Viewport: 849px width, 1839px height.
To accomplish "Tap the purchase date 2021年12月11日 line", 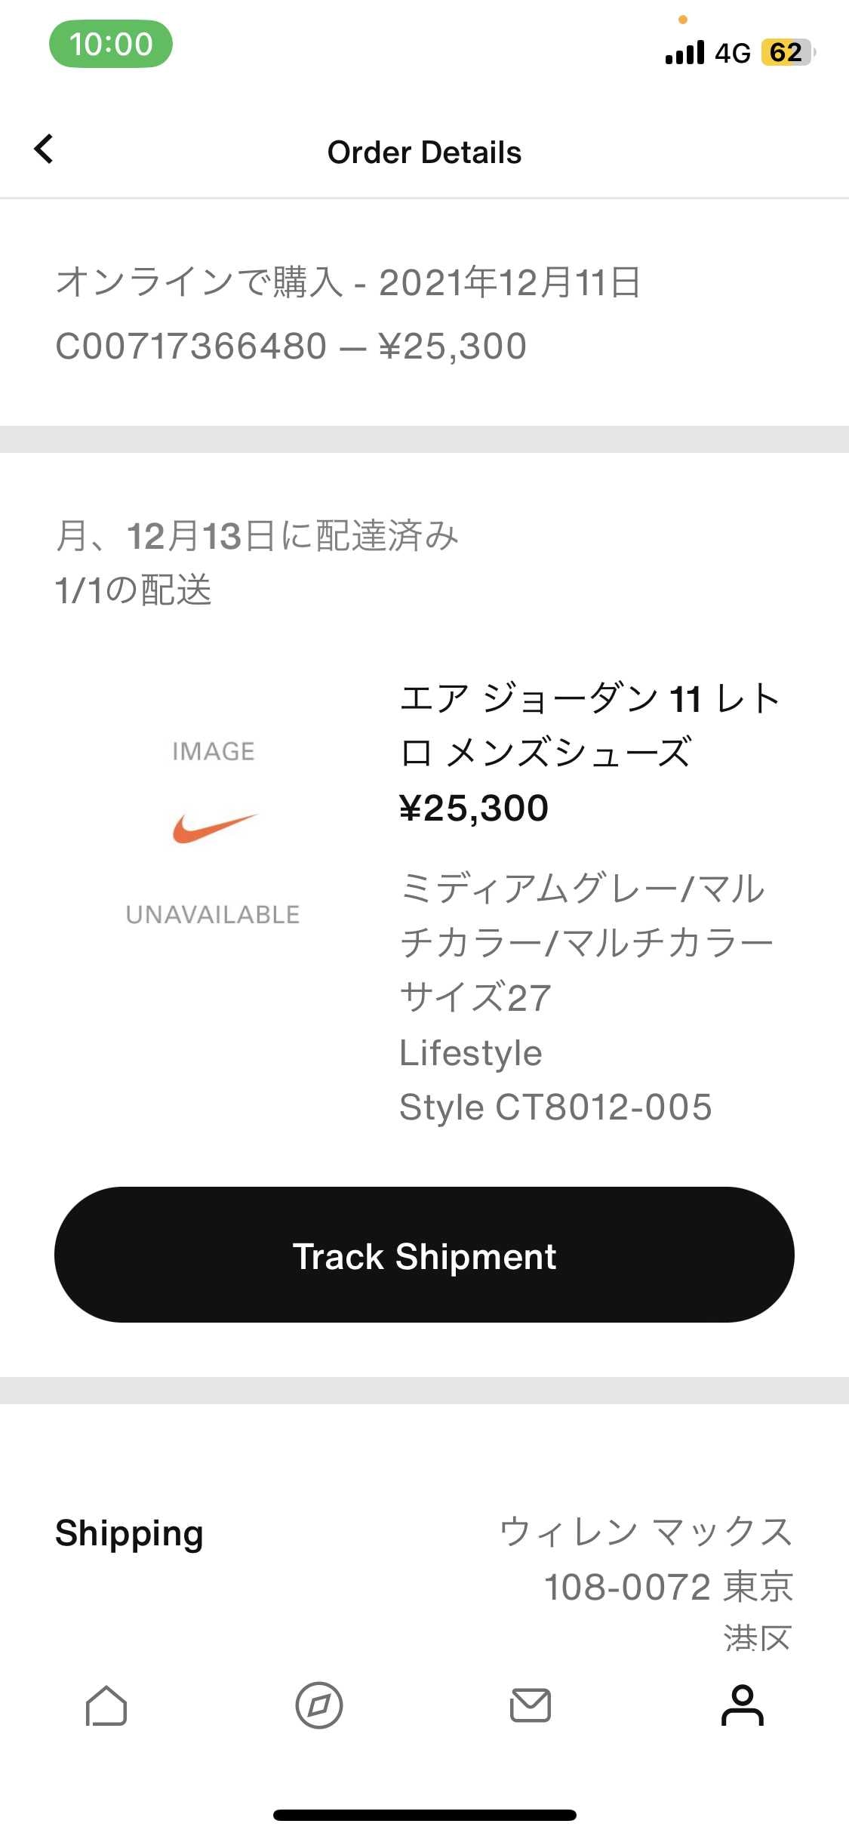I will (x=349, y=282).
